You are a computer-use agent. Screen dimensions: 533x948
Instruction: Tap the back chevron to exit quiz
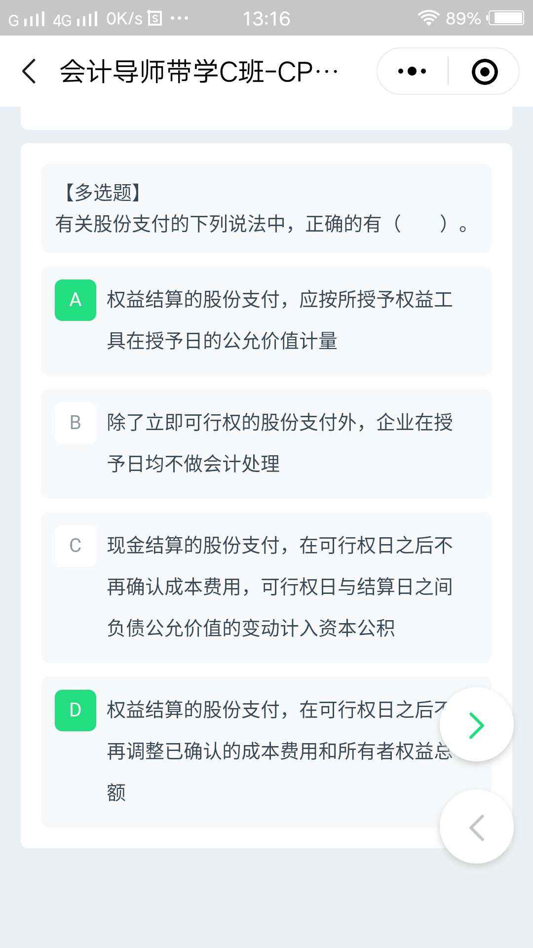click(x=30, y=71)
